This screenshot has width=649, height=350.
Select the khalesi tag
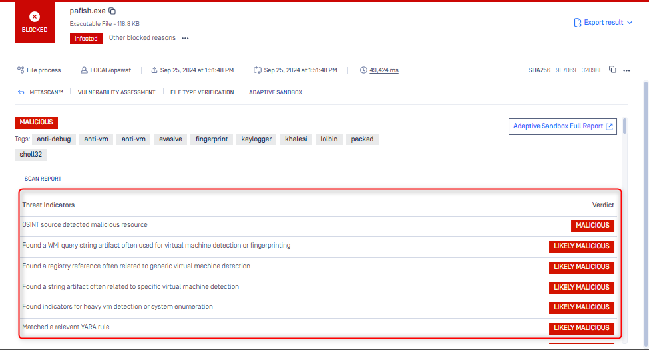(296, 139)
